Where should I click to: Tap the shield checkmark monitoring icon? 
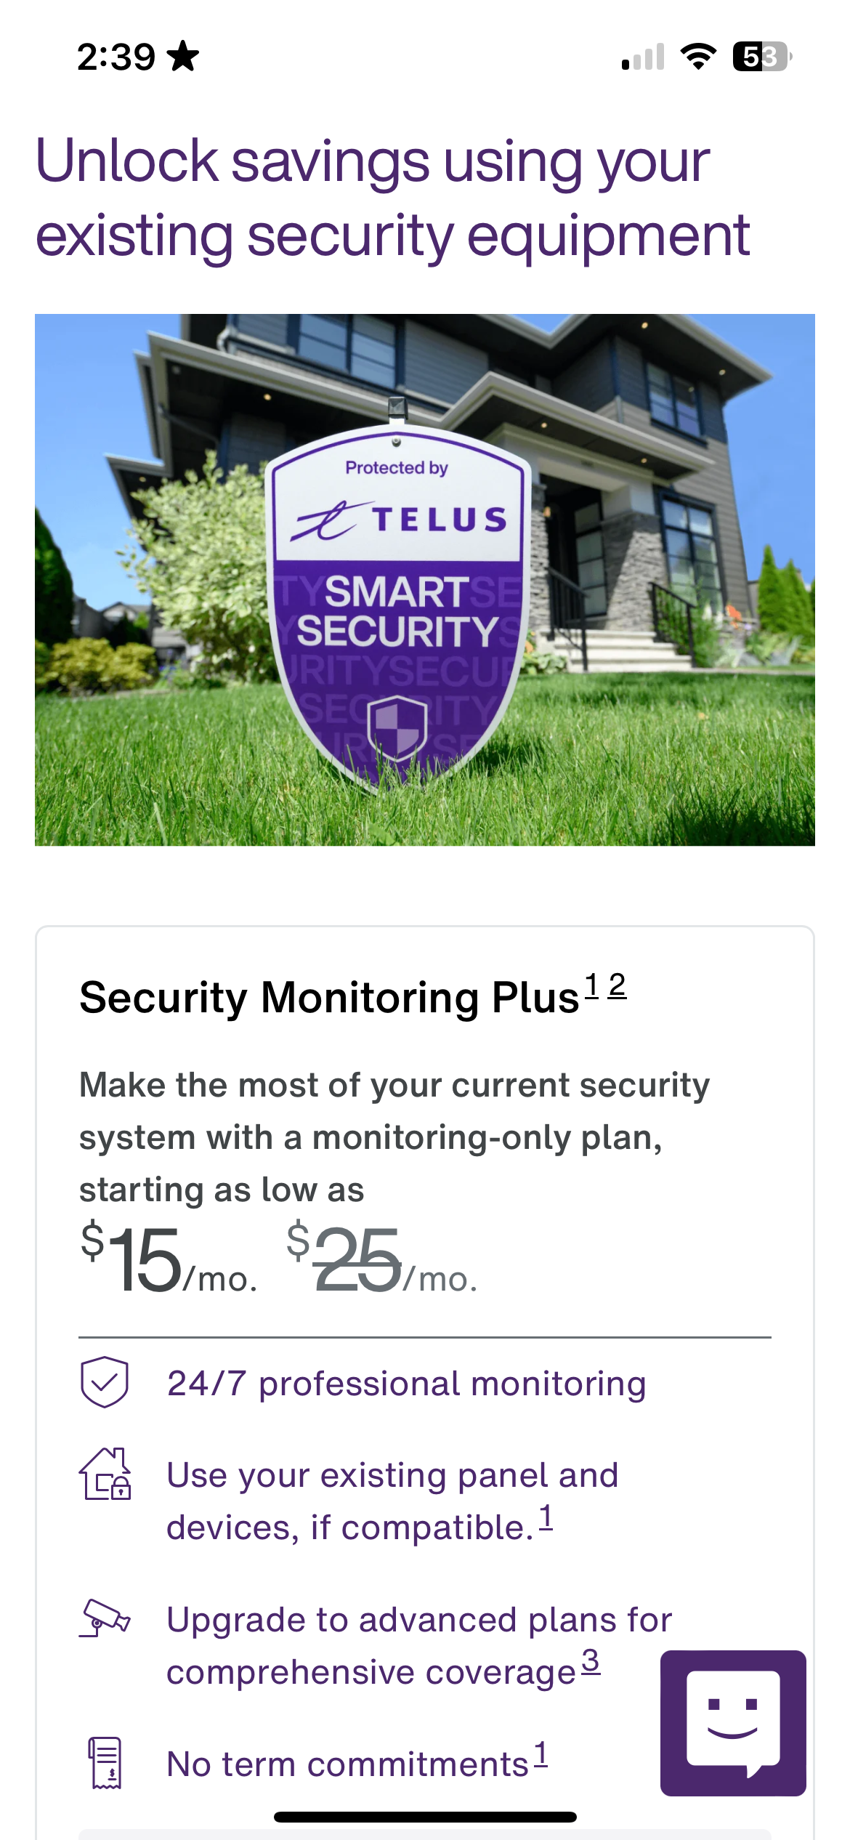[105, 1381]
